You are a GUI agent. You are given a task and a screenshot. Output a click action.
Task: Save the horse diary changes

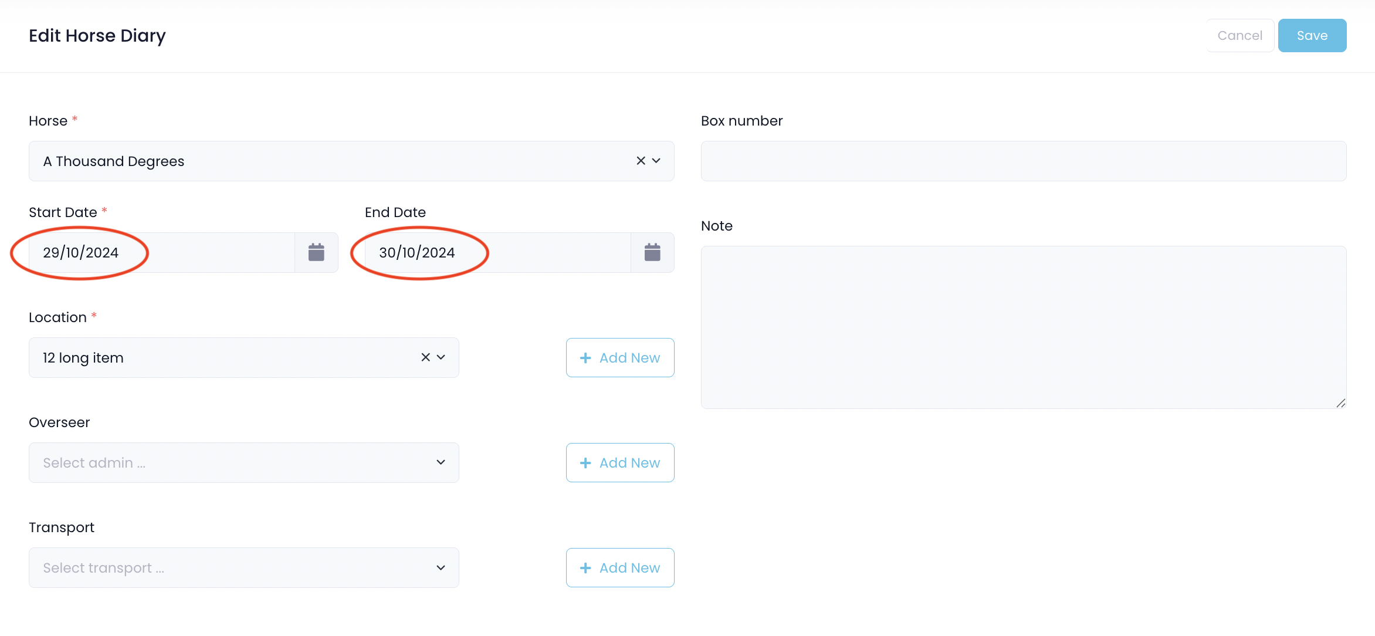(1312, 36)
